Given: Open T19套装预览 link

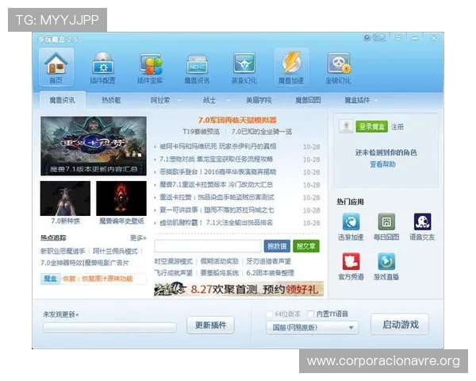Looking at the screenshot, I should 201,132.
